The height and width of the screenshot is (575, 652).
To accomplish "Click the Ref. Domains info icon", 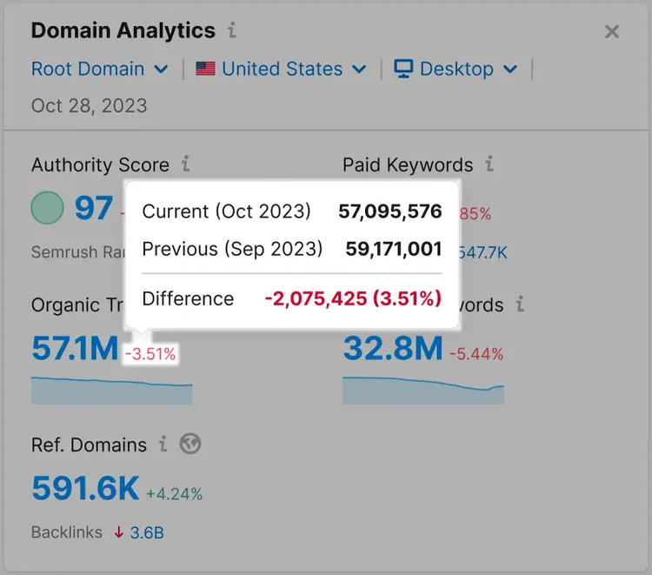I will click(163, 444).
